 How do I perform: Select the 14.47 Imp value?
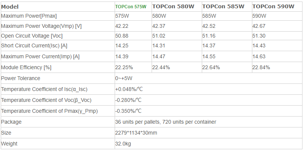click(x=159, y=57)
